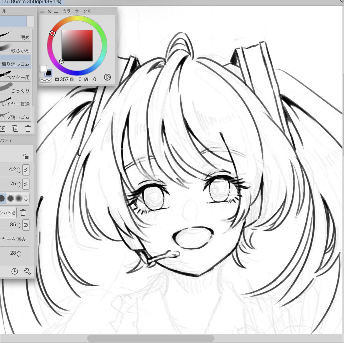Switch the color circle color space mode
Image resolution: width=344 pixels, height=343 pixels.
coord(107,77)
